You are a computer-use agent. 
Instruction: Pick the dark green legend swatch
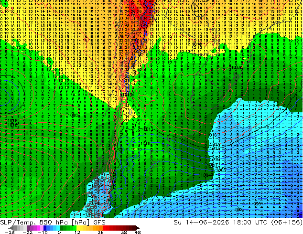62,228
